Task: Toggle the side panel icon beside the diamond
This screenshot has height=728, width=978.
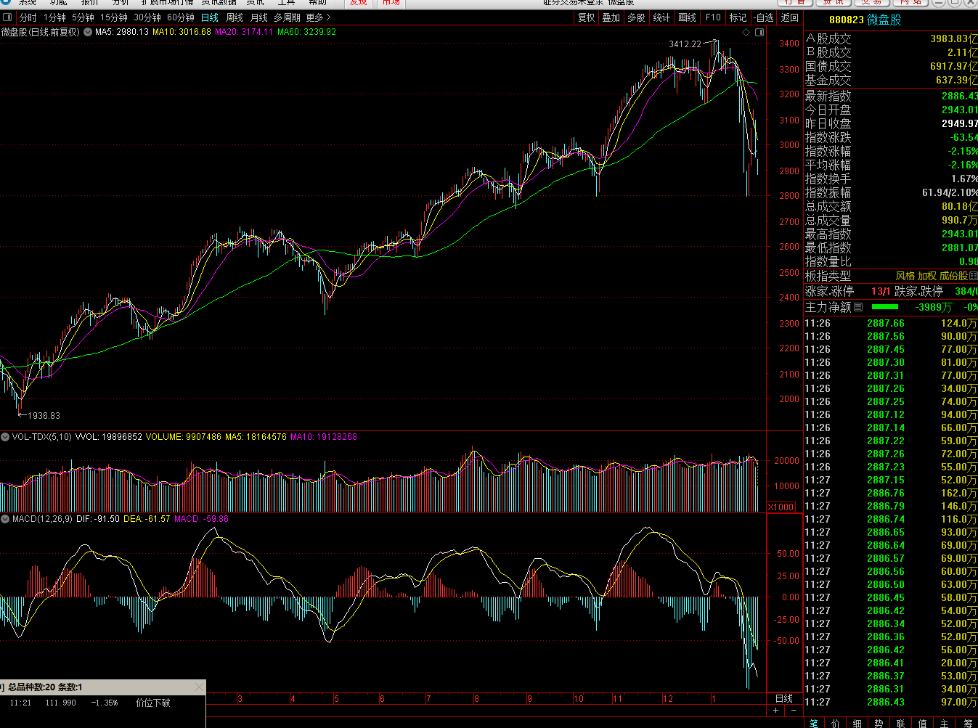Action: [x=759, y=32]
